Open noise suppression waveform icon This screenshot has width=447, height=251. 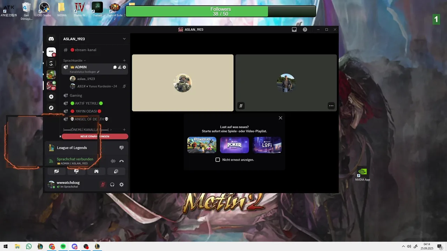113,161
